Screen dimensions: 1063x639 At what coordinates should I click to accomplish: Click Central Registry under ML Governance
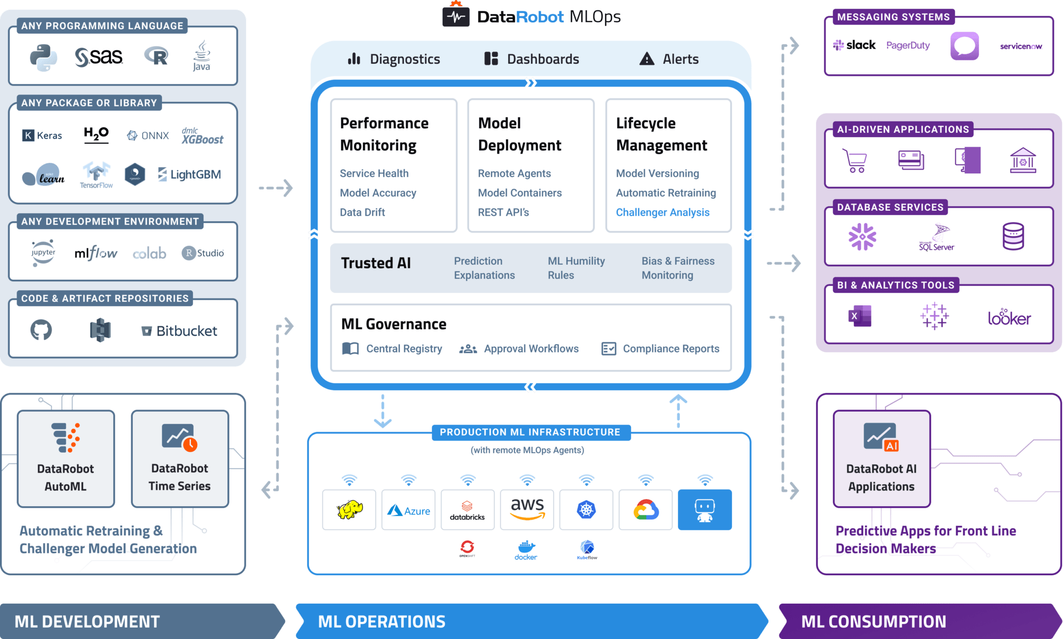392,349
